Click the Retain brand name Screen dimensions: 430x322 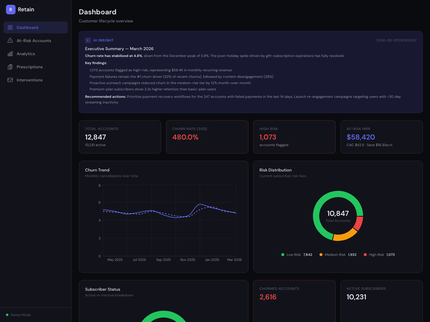pyautogui.click(x=26, y=10)
